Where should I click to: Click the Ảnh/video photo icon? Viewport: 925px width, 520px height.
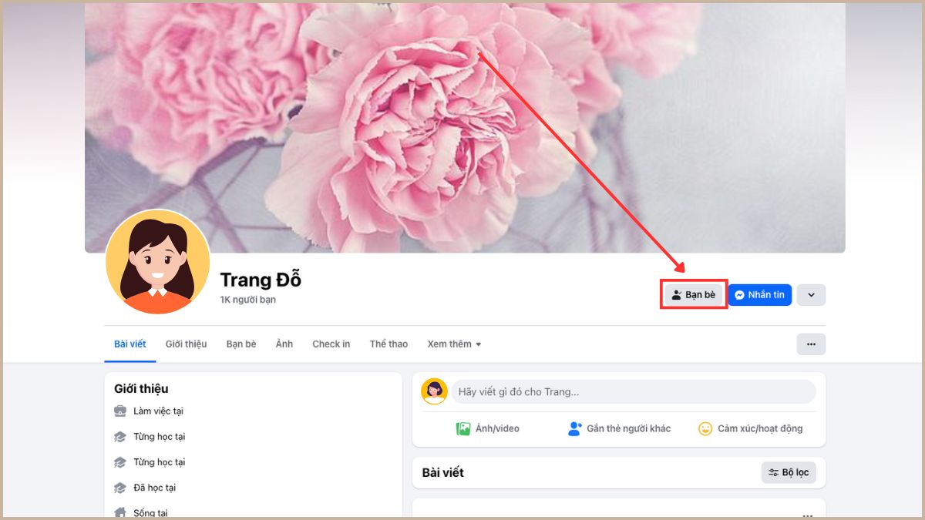click(x=463, y=429)
